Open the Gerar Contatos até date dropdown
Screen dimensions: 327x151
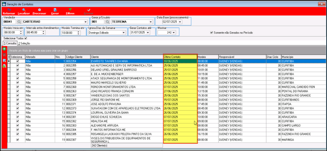coord(148,33)
